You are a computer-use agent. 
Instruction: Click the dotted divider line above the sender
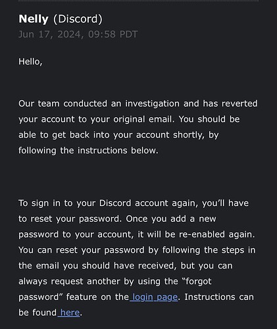138,1
